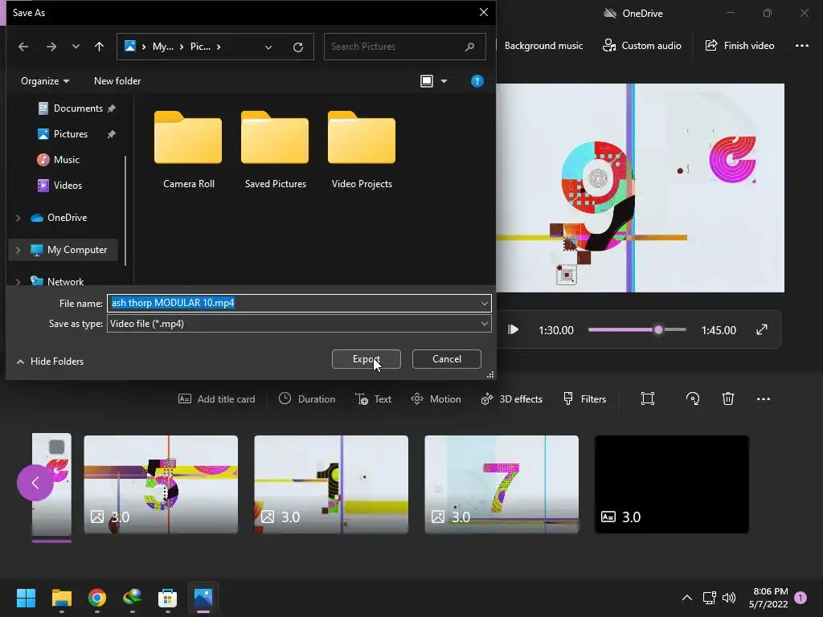823x617 pixels.
Task: Open the Save As help icon
Action: pos(477,81)
